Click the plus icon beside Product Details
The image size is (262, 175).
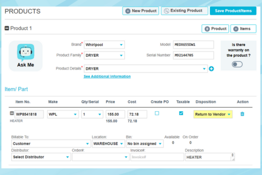coord(212,69)
